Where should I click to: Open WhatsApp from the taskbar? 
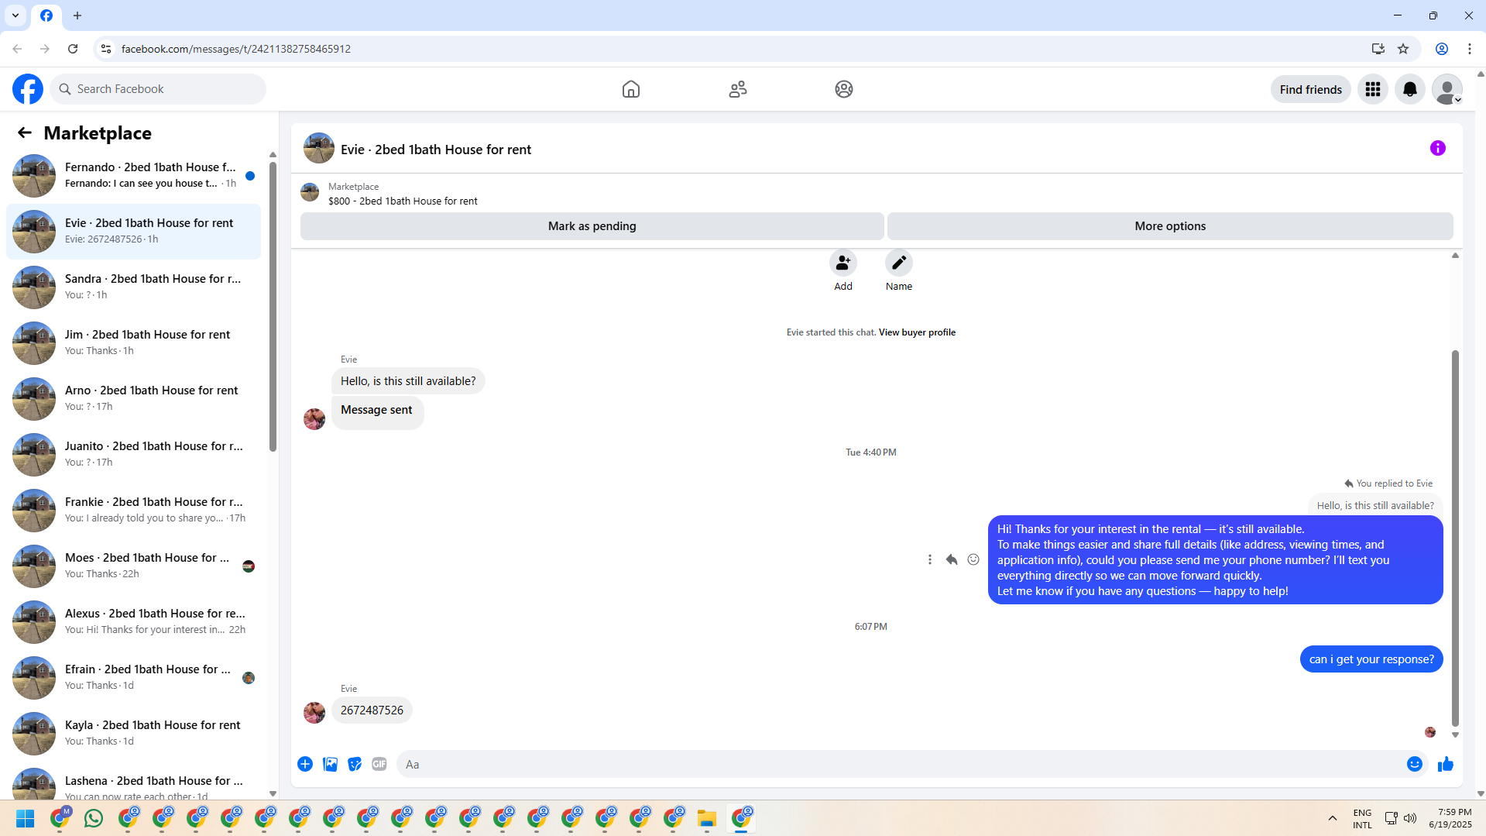coord(94,818)
